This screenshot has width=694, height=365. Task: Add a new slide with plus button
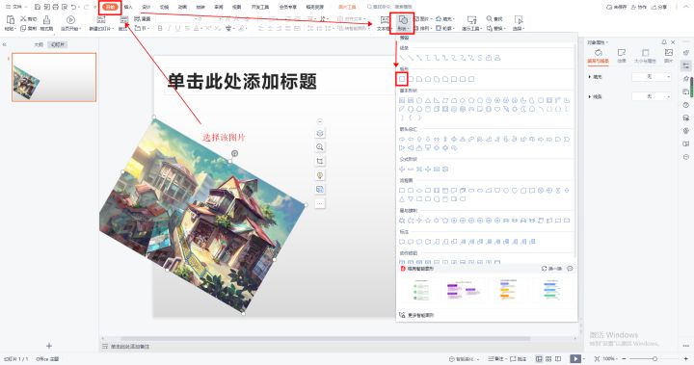point(49,346)
